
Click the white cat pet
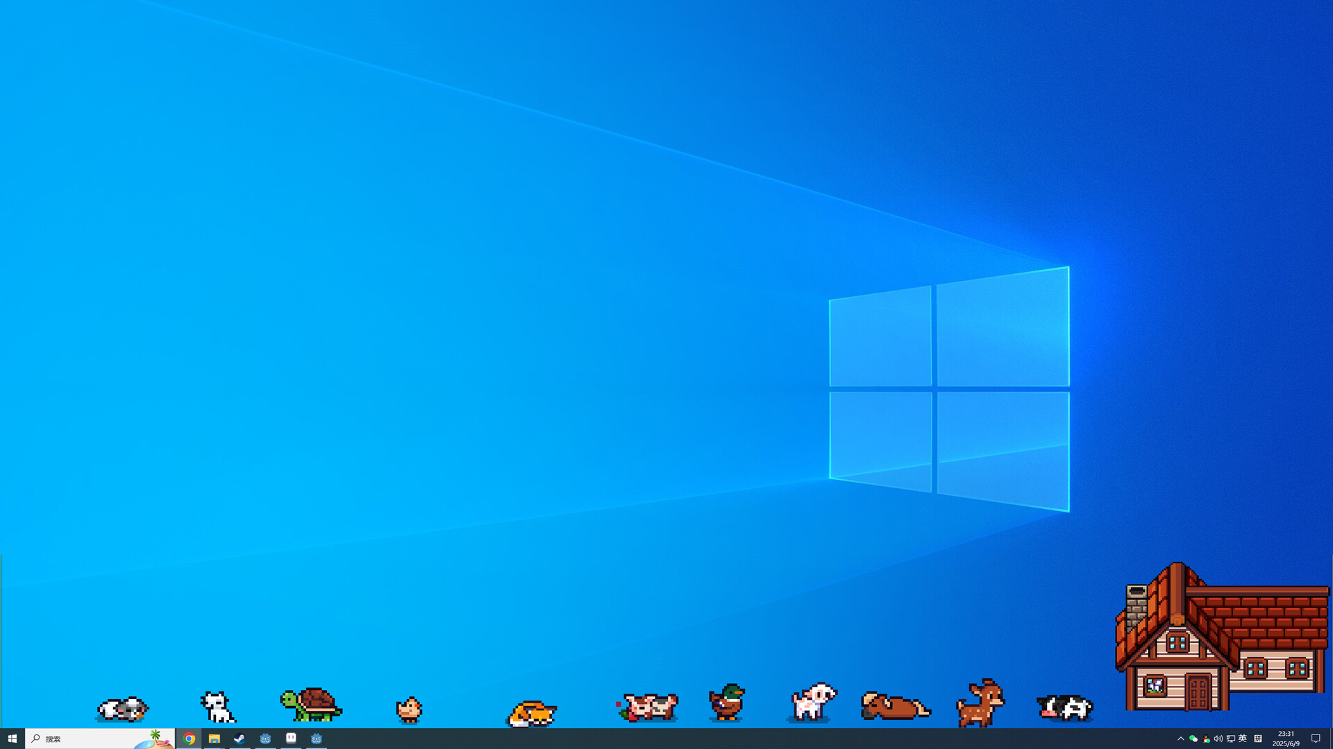coord(218,707)
